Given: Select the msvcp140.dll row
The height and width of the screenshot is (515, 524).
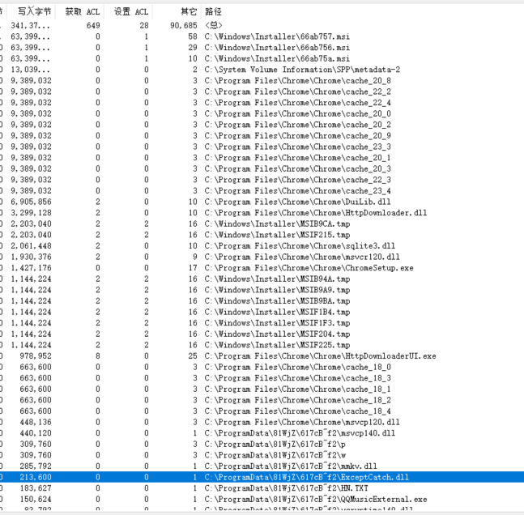Looking at the screenshot, I should (300, 432).
